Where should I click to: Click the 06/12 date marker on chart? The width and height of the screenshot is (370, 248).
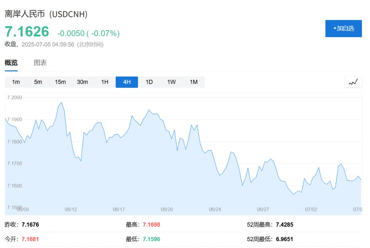[x=71, y=209]
